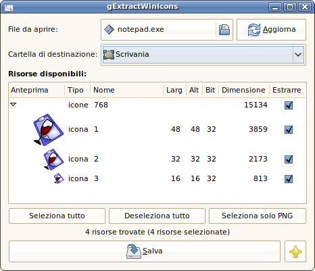Click the 813 size value
This screenshot has width=315, height=271.
[x=260, y=178]
